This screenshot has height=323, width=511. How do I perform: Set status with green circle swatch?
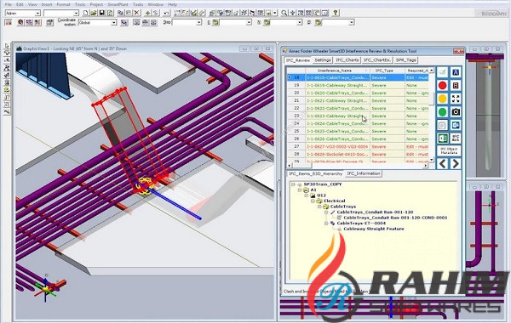(x=443, y=112)
